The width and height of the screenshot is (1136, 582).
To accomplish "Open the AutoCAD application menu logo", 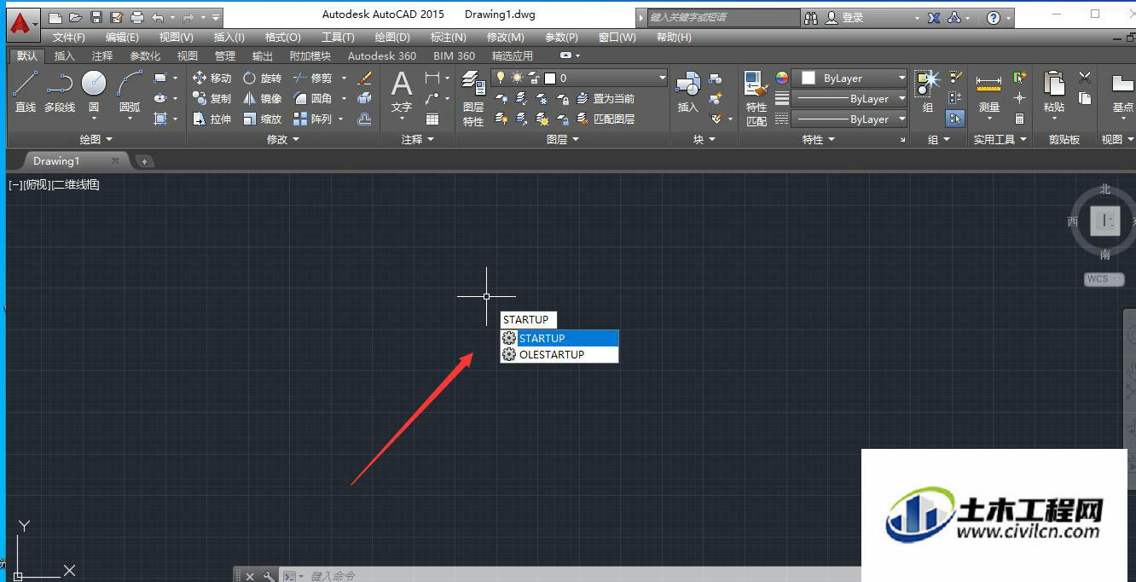I will pos(23,23).
